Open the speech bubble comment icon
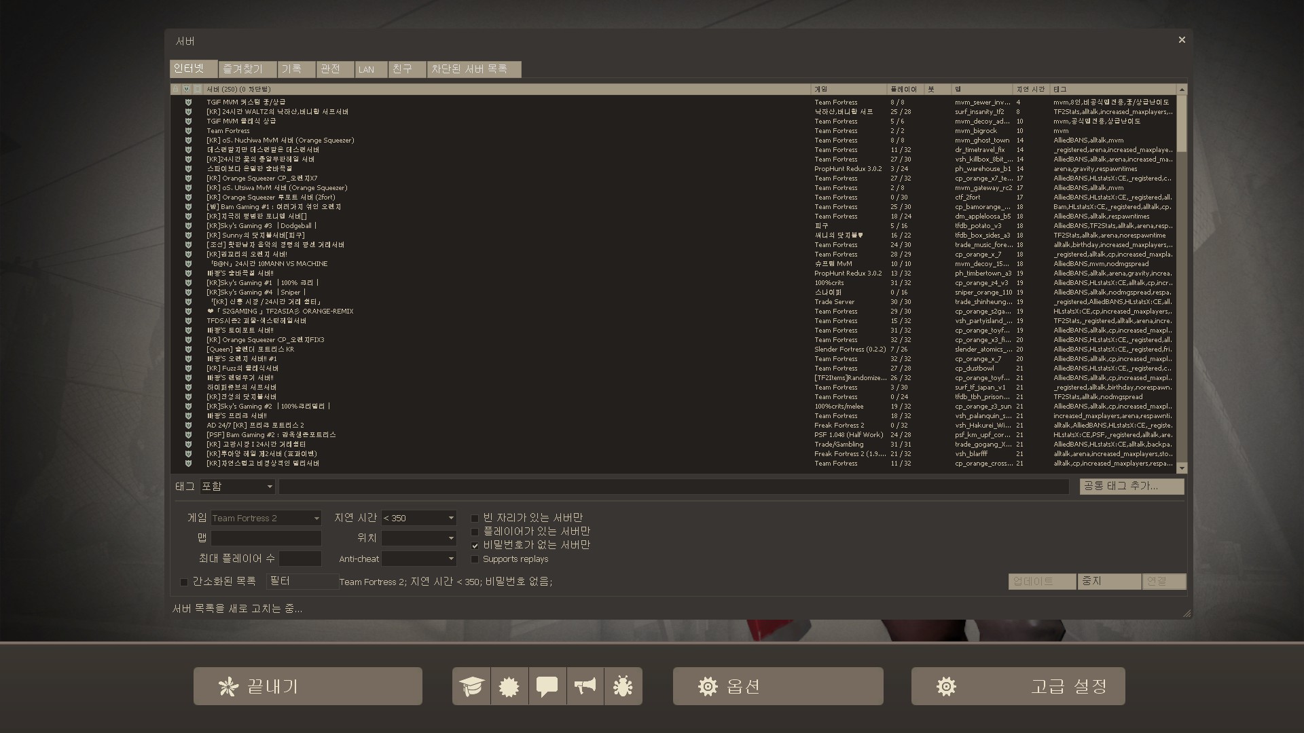1304x733 pixels. (547, 686)
